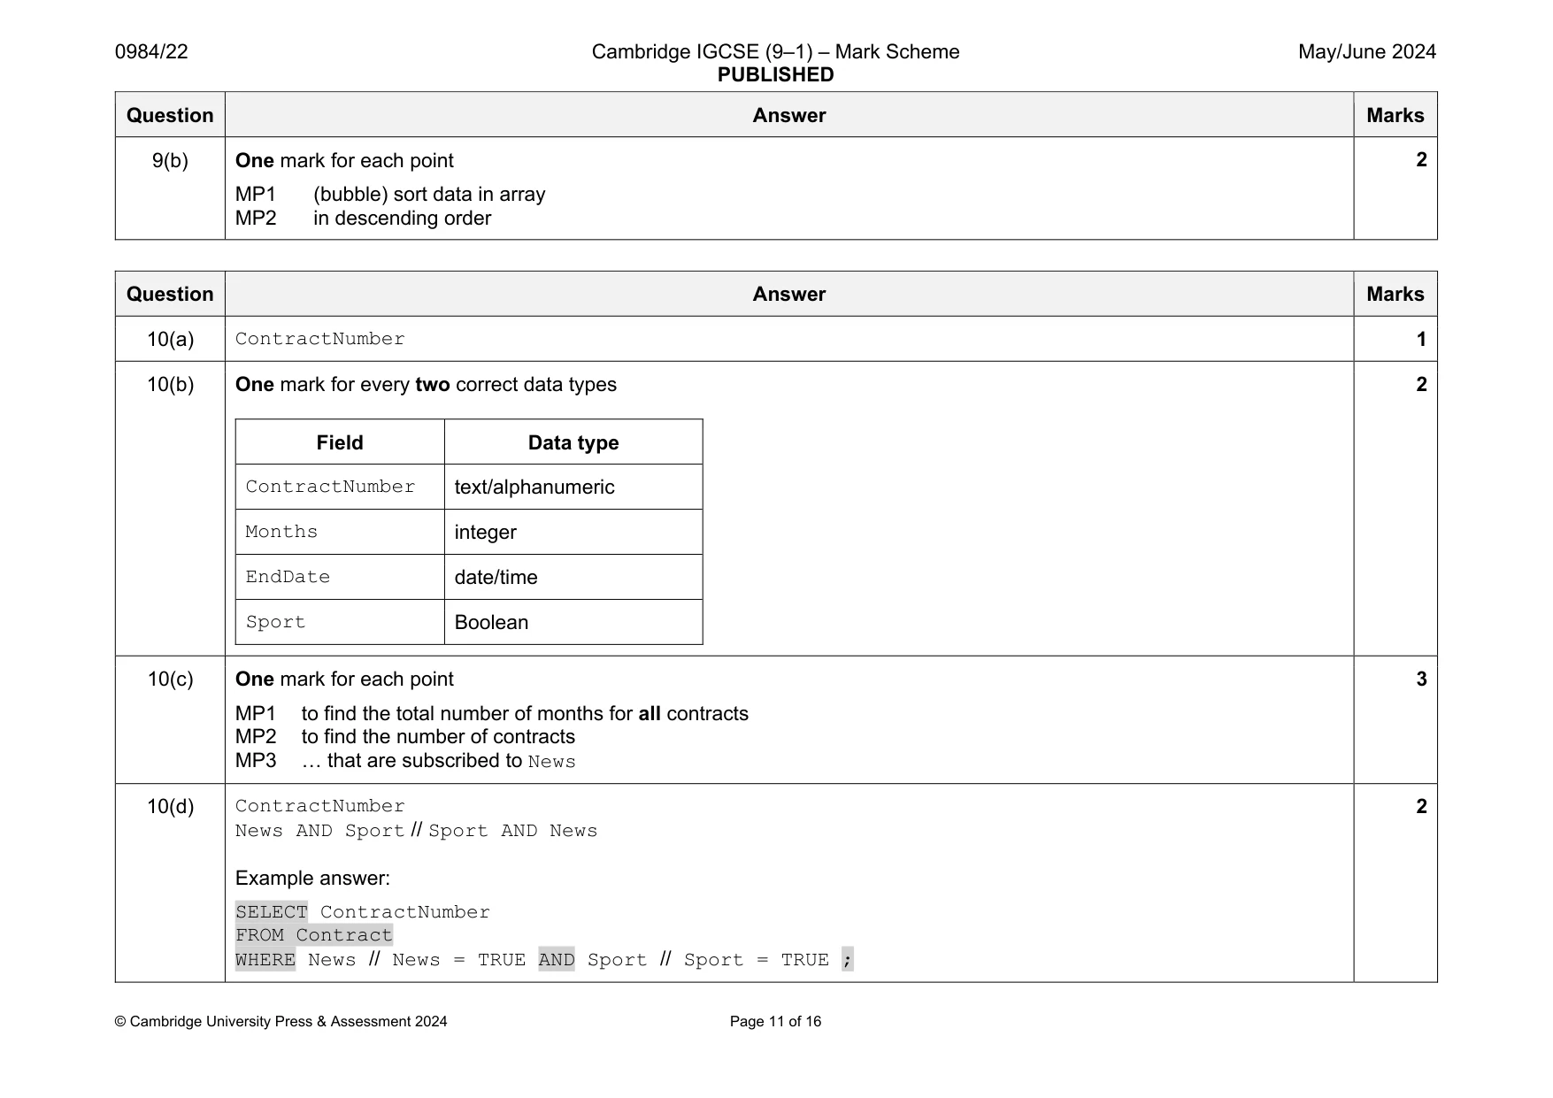
Task: Click the May/June 2024 date text
Action: (1367, 52)
